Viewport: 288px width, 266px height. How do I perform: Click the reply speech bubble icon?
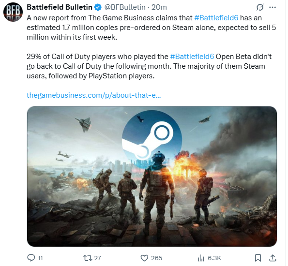31,258
